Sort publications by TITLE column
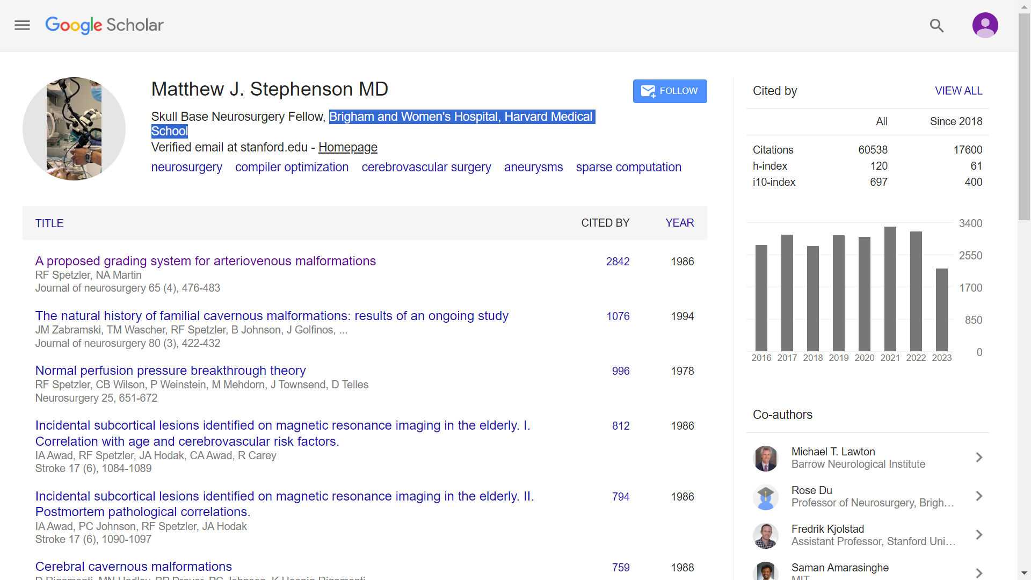 [x=49, y=223]
